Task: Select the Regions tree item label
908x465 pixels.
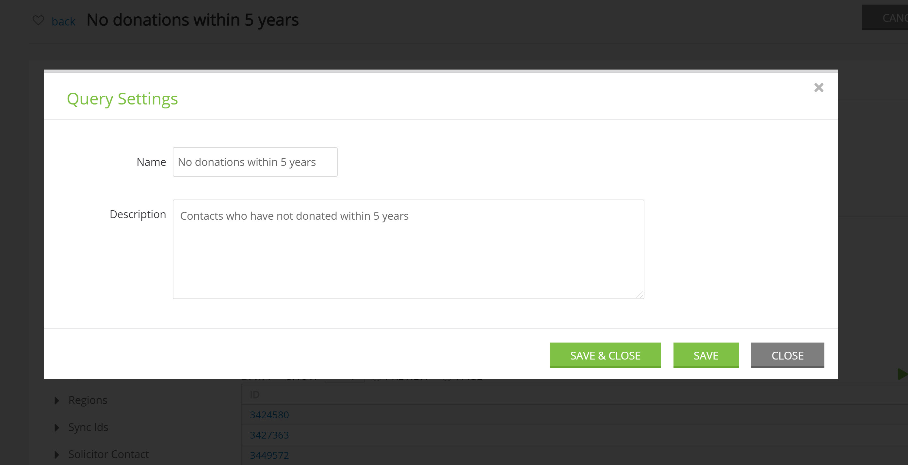Action: (x=88, y=400)
